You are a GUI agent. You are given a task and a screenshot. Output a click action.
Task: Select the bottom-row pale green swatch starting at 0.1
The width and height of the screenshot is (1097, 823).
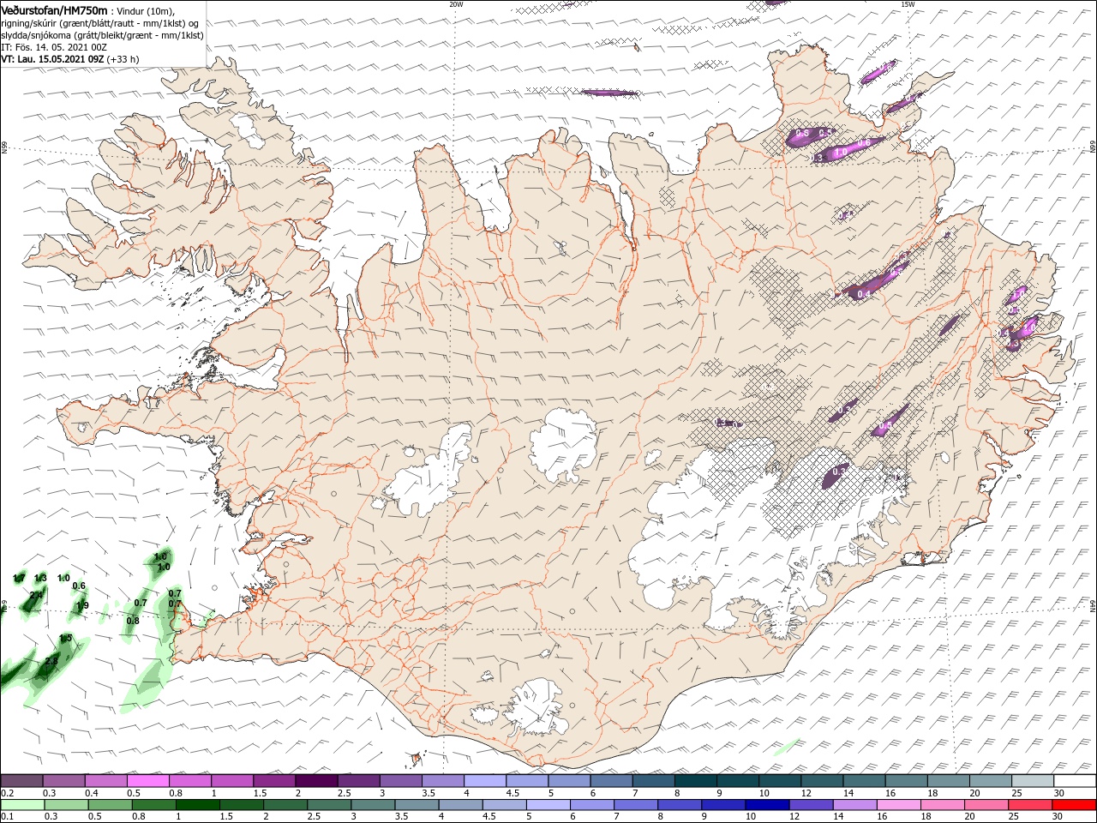point(23,805)
